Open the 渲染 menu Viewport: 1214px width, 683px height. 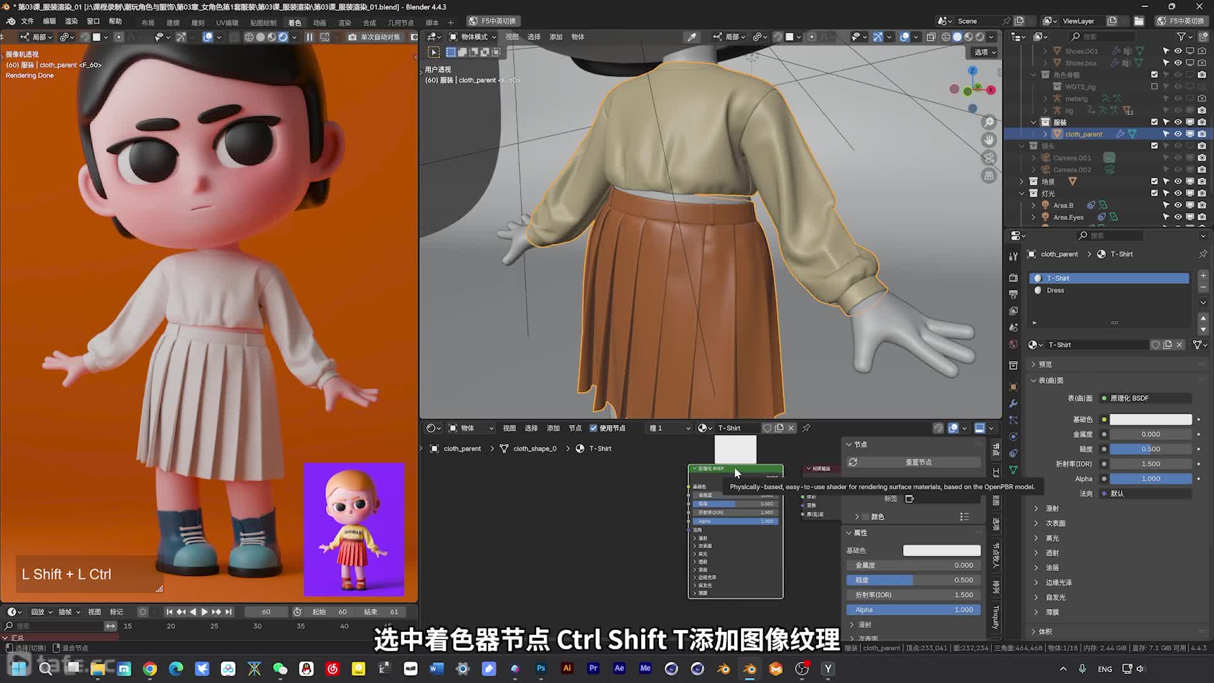click(71, 21)
